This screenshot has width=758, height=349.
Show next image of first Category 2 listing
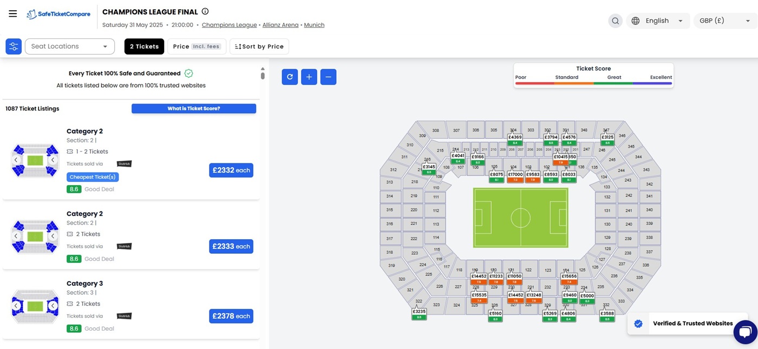(x=53, y=160)
